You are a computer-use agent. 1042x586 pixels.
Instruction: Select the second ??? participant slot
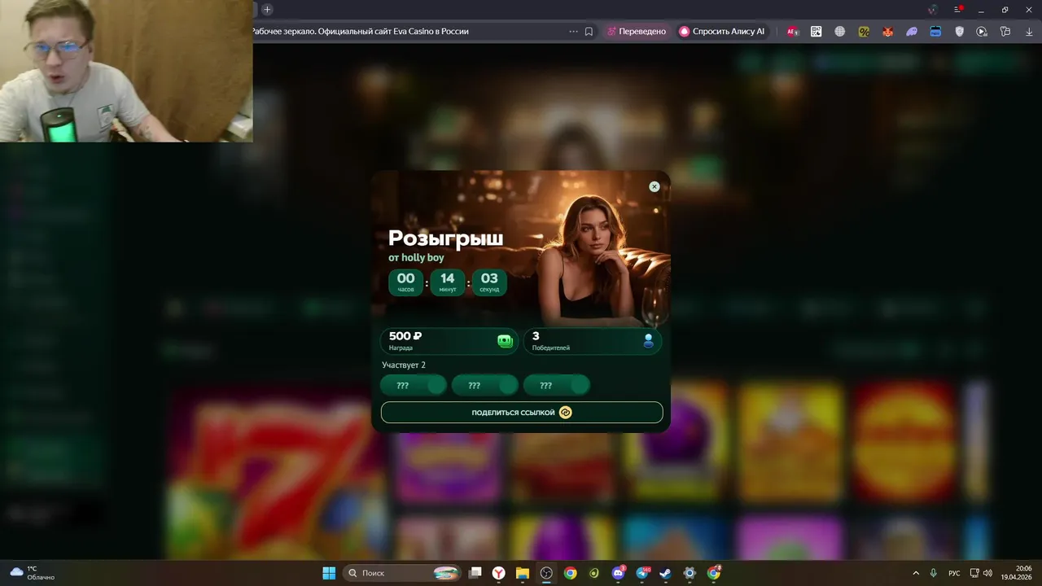pos(485,385)
